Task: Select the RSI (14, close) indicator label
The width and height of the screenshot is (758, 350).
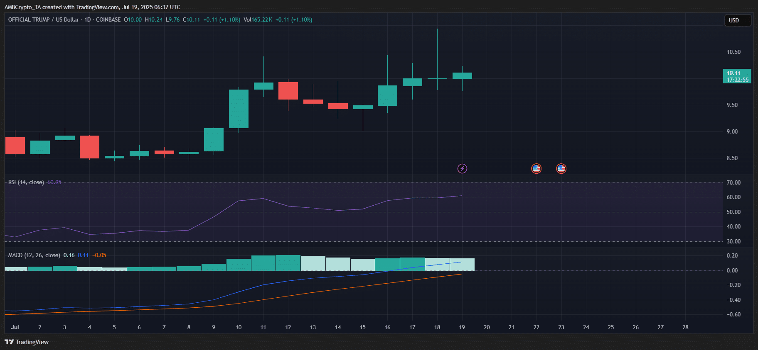Action: click(26, 182)
